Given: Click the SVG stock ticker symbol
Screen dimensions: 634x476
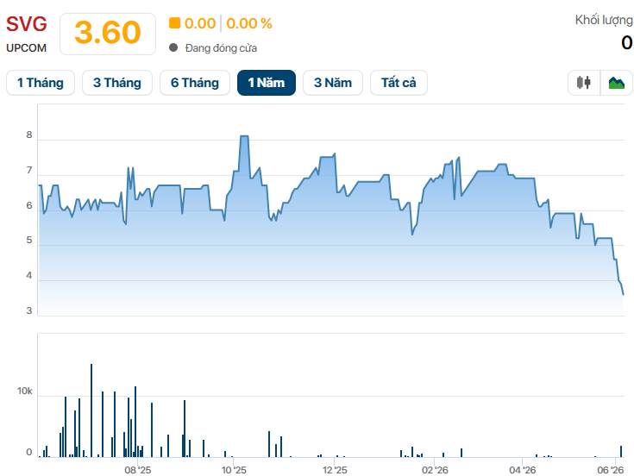Looking at the screenshot, I should click(26, 24).
